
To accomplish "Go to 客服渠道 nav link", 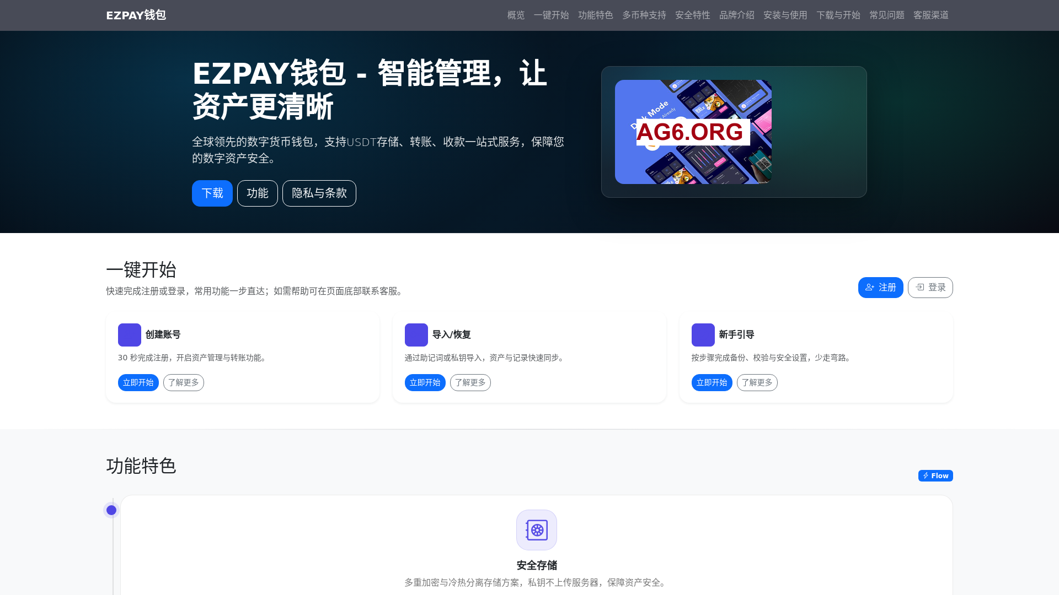I will coord(930,15).
